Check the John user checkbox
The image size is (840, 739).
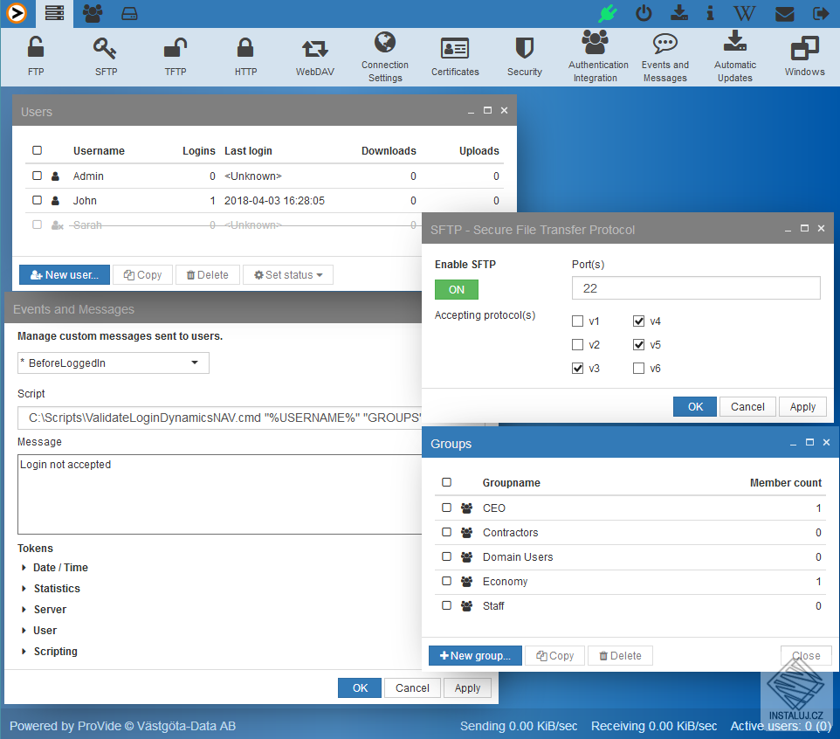[37, 200]
